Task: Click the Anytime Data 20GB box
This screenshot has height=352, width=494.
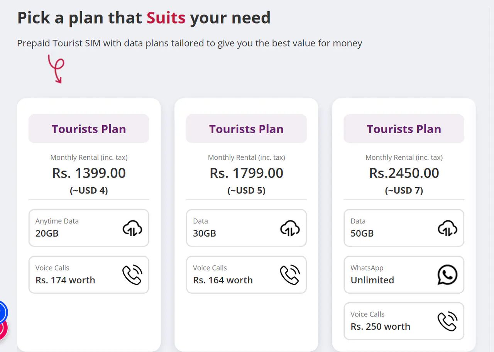Action: click(x=77, y=228)
